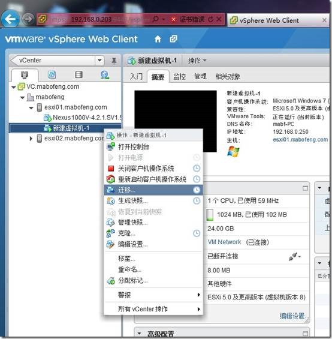This screenshot has height=339, width=332.
Task: Click the new window icon beside home
Action: [173, 39]
